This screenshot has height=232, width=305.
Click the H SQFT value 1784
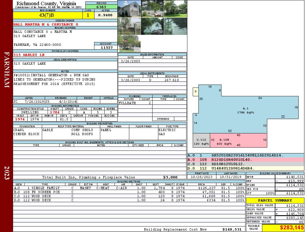coord(55,112)
